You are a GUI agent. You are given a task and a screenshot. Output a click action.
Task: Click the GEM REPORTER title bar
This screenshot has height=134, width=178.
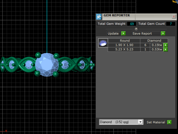click(x=136, y=17)
